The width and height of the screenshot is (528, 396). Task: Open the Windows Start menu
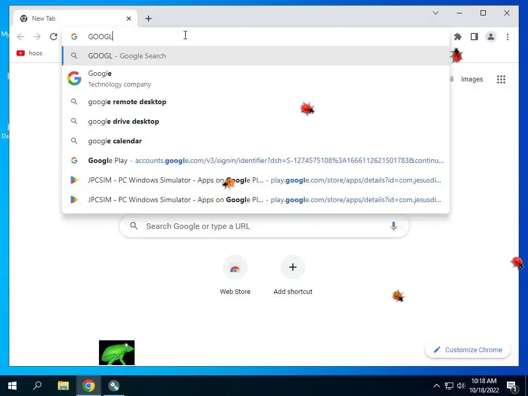12,386
